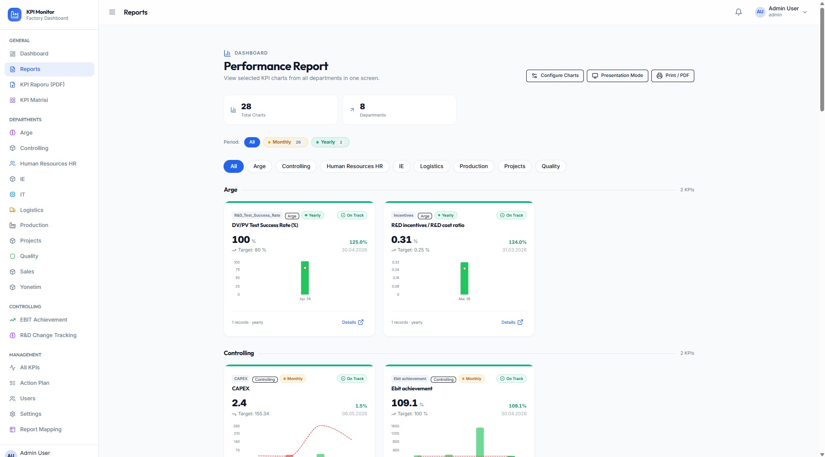Click the Production factory icon

12,225
